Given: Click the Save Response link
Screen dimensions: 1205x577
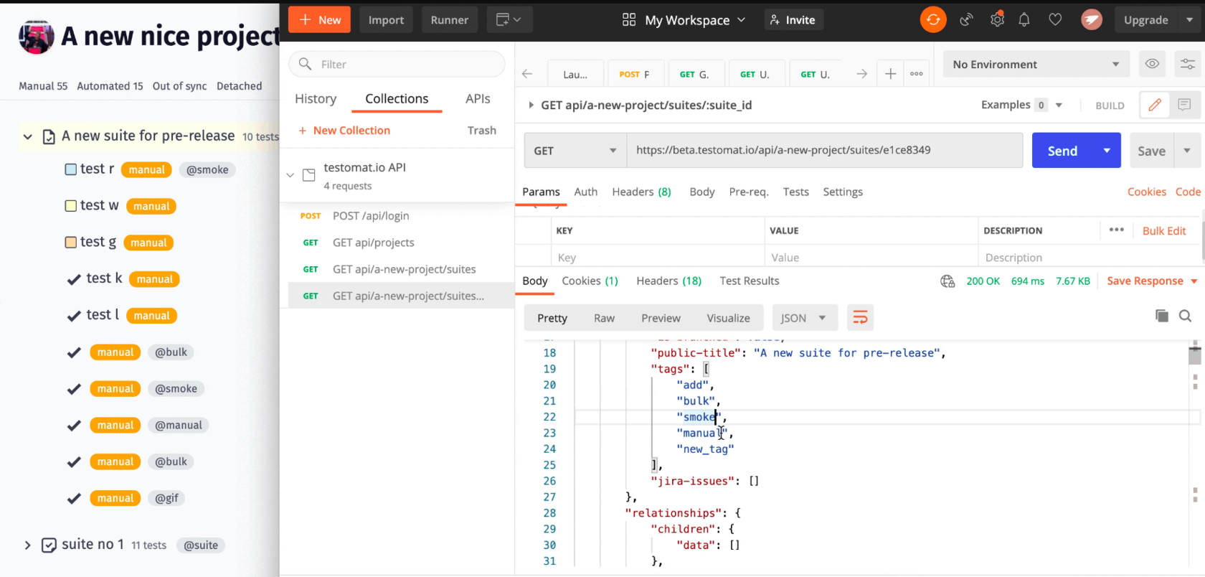Looking at the screenshot, I should (1145, 281).
